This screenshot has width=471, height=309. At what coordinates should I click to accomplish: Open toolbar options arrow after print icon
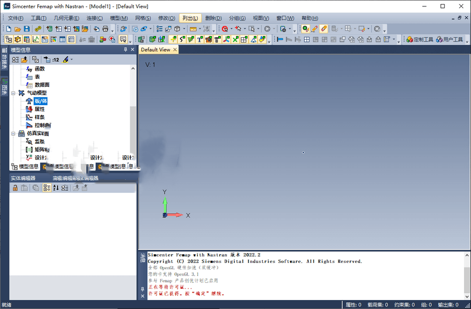click(x=113, y=30)
